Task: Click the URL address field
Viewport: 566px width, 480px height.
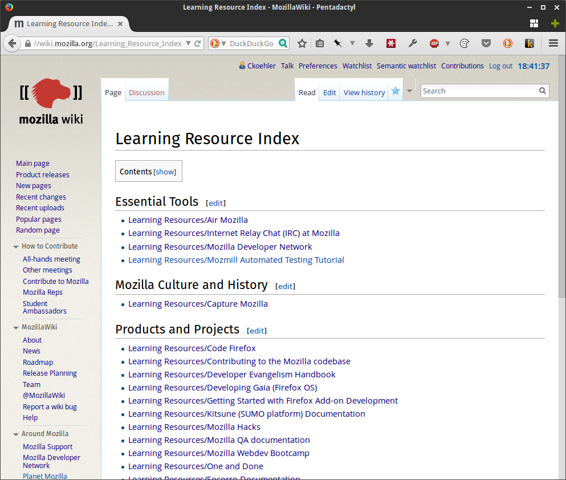Action: point(108,44)
